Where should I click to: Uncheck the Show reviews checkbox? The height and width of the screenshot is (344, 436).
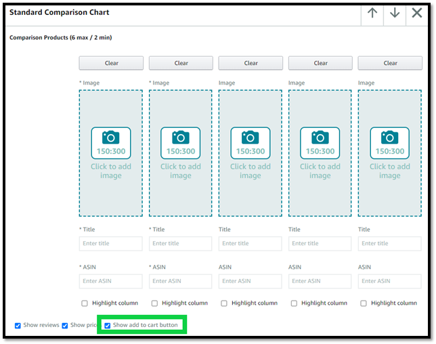(18, 325)
